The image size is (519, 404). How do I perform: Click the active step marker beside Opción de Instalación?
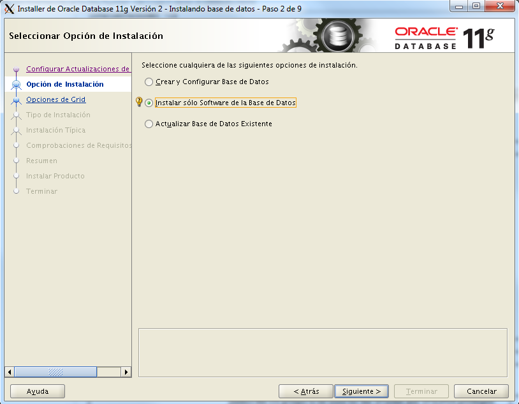[x=15, y=85]
